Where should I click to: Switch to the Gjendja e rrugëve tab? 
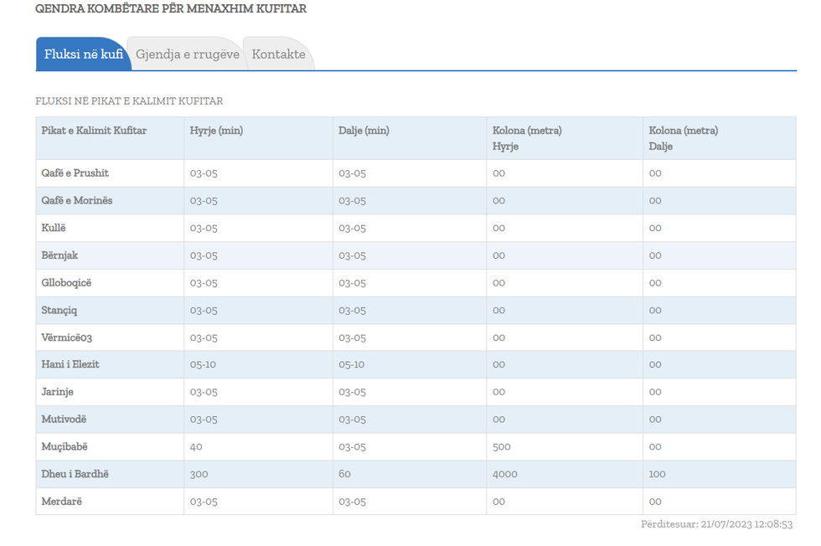(x=188, y=54)
